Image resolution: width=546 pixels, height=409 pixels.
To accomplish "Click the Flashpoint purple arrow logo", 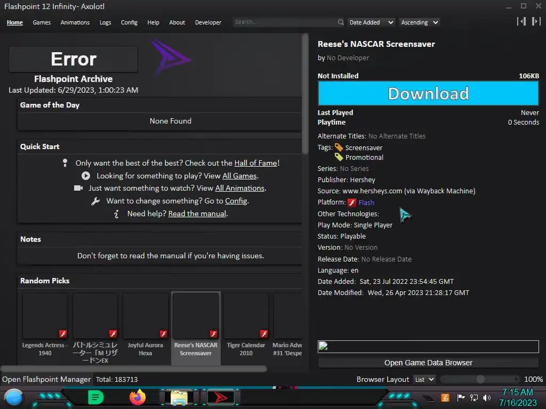I will click(170, 58).
